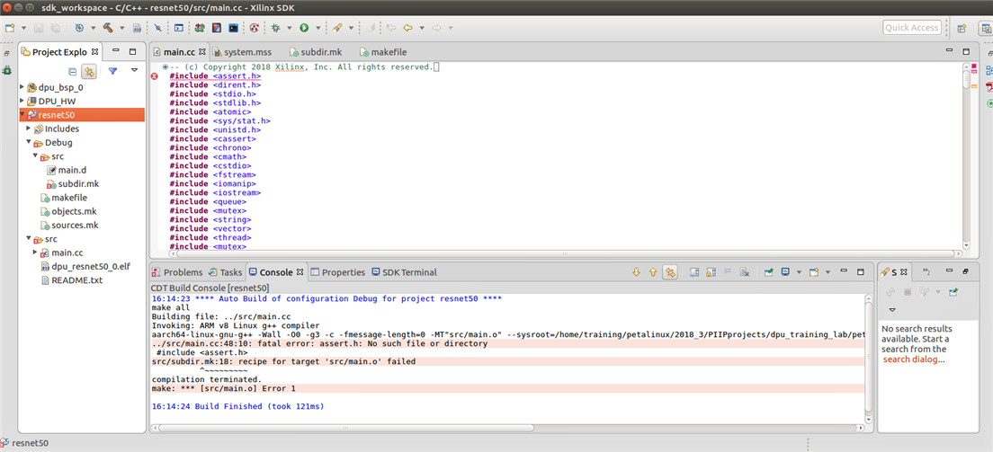993x452 pixels.
Task: Expand the main.cc tree item
Action: coord(35,253)
